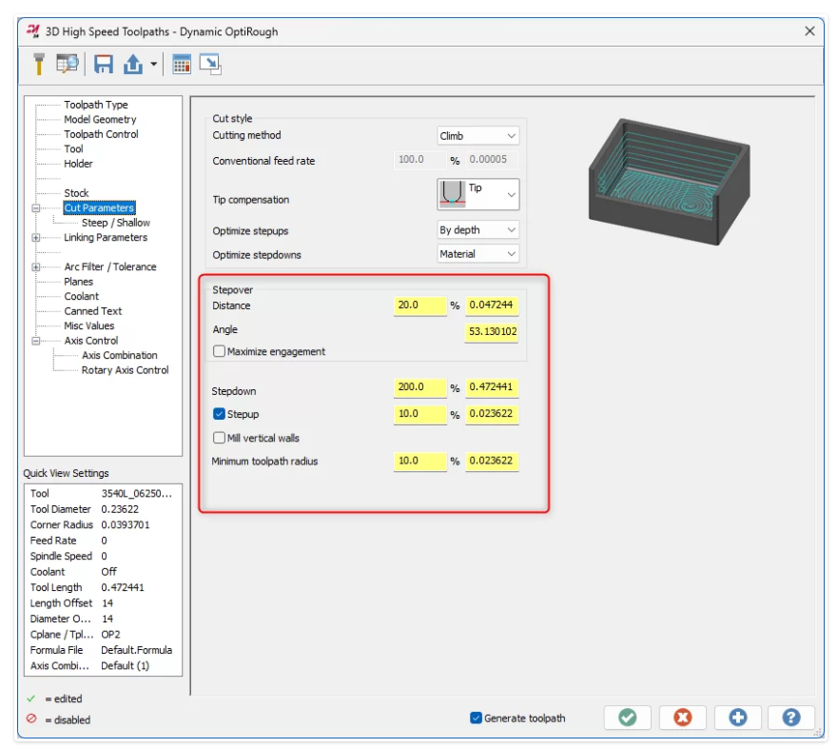This screenshot has height=748, width=838.
Task: Open the Optimize stepups dropdown
Action: 477,229
